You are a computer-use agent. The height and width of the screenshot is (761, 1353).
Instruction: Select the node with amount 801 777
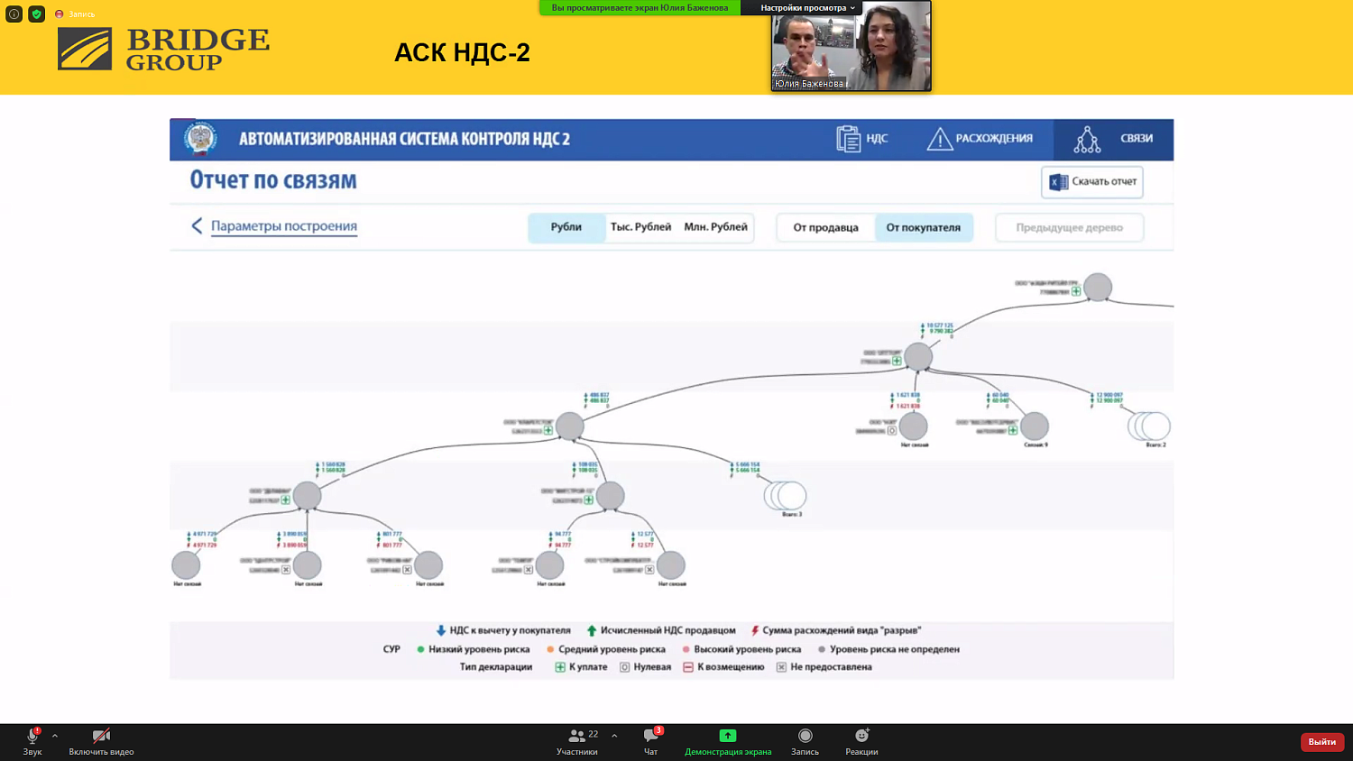(x=428, y=565)
